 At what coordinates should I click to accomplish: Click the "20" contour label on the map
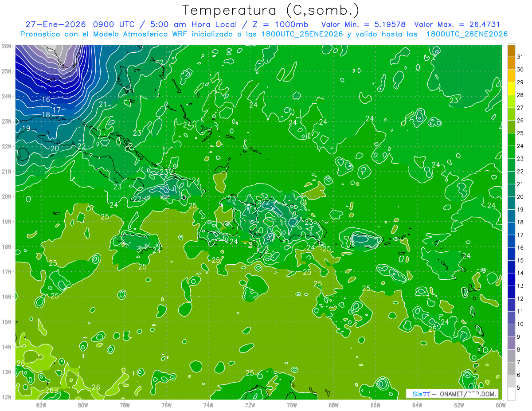tap(54, 149)
